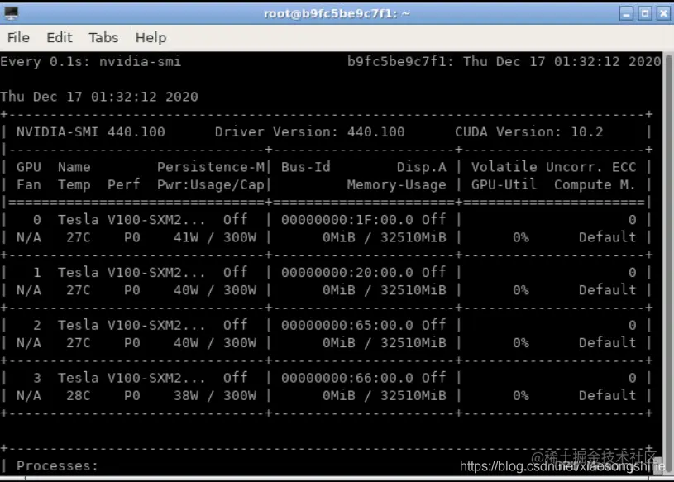Click the 'Compute M.' column header
The image size is (674, 482).
tap(595, 184)
